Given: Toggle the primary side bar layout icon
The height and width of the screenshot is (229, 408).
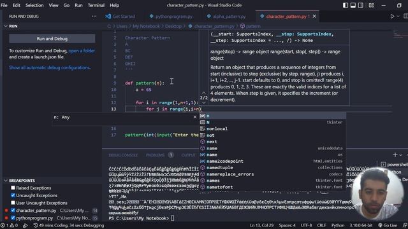Looking at the screenshot, I should click(346, 5).
